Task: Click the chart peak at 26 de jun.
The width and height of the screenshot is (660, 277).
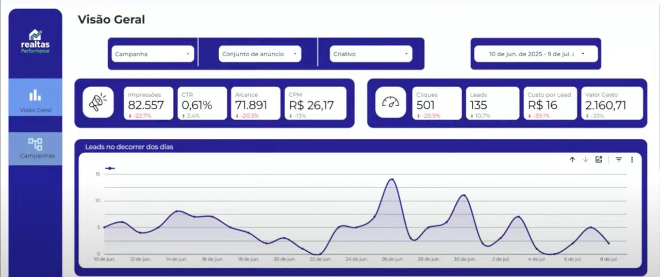Action: click(x=391, y=180)
